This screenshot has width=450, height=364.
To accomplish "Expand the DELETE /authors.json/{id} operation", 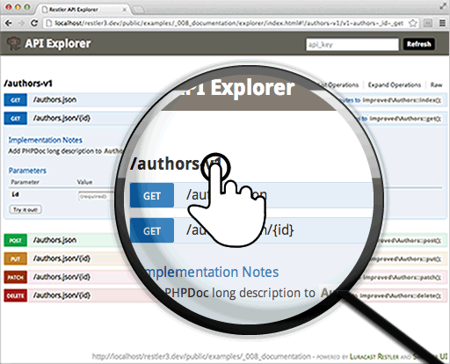I will (x=62, y=295).
